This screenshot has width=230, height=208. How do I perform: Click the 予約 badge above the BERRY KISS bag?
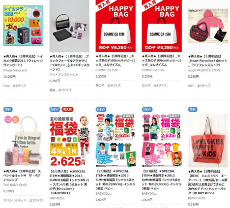193,109
